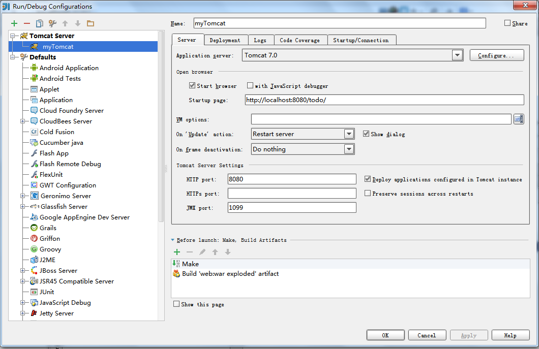539x349 pixels.
Task: Select the J2ME icon in defaults
Action: click(34, 260)
